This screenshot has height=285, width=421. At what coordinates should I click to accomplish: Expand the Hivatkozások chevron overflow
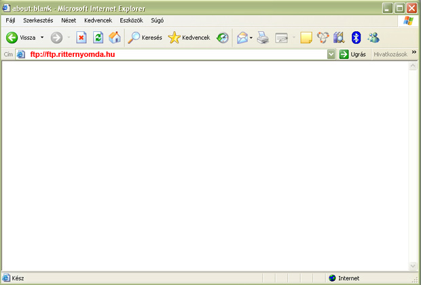414,52
